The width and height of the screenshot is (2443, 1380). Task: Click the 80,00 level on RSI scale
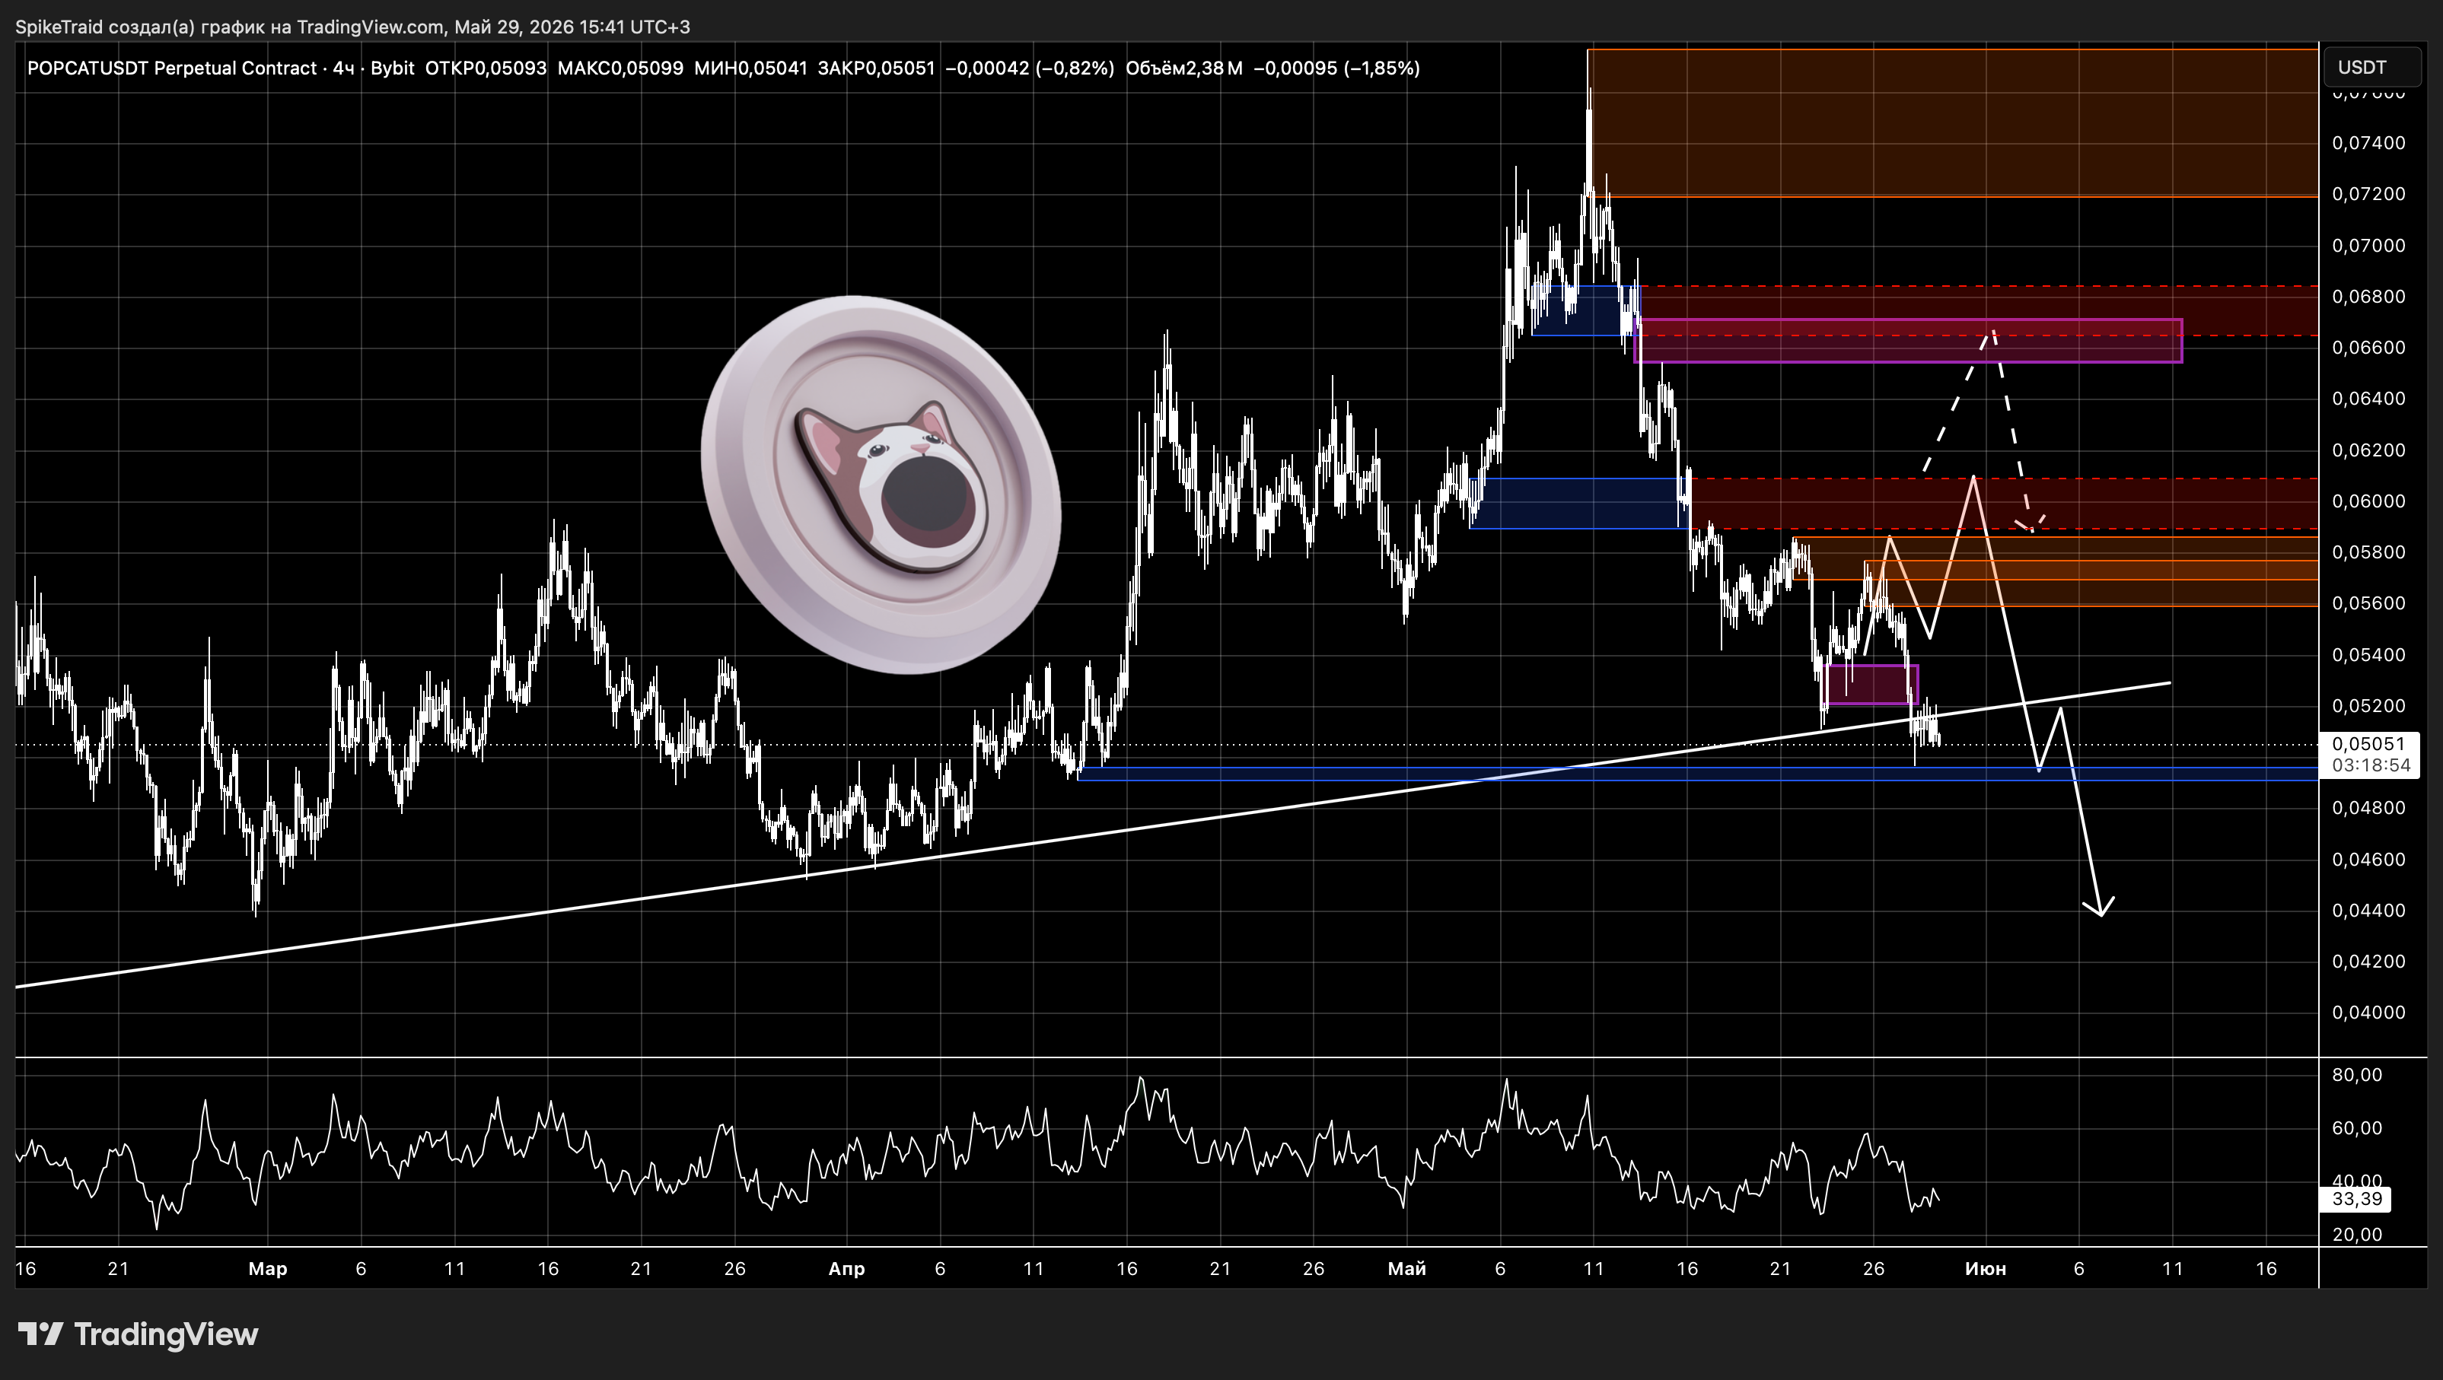point(2357,1075)
